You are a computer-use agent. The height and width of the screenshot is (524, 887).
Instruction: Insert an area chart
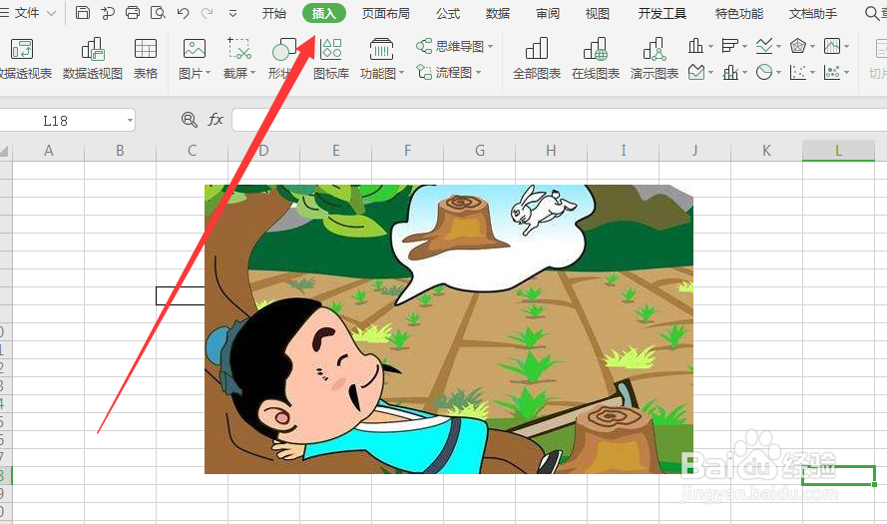[696, 72]
